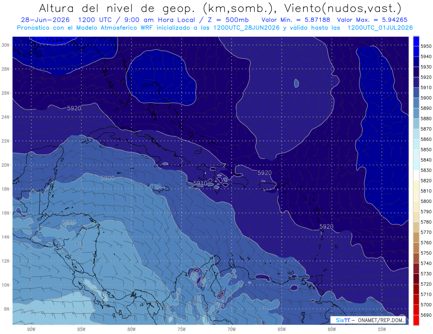Click the legend swatch between 5880 and 5890
Screen dimensions: 433x334
[x=416, y=113]
